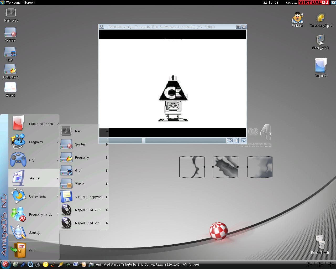Expand arrow next to submenu System
336x269 pixels.
107,144
